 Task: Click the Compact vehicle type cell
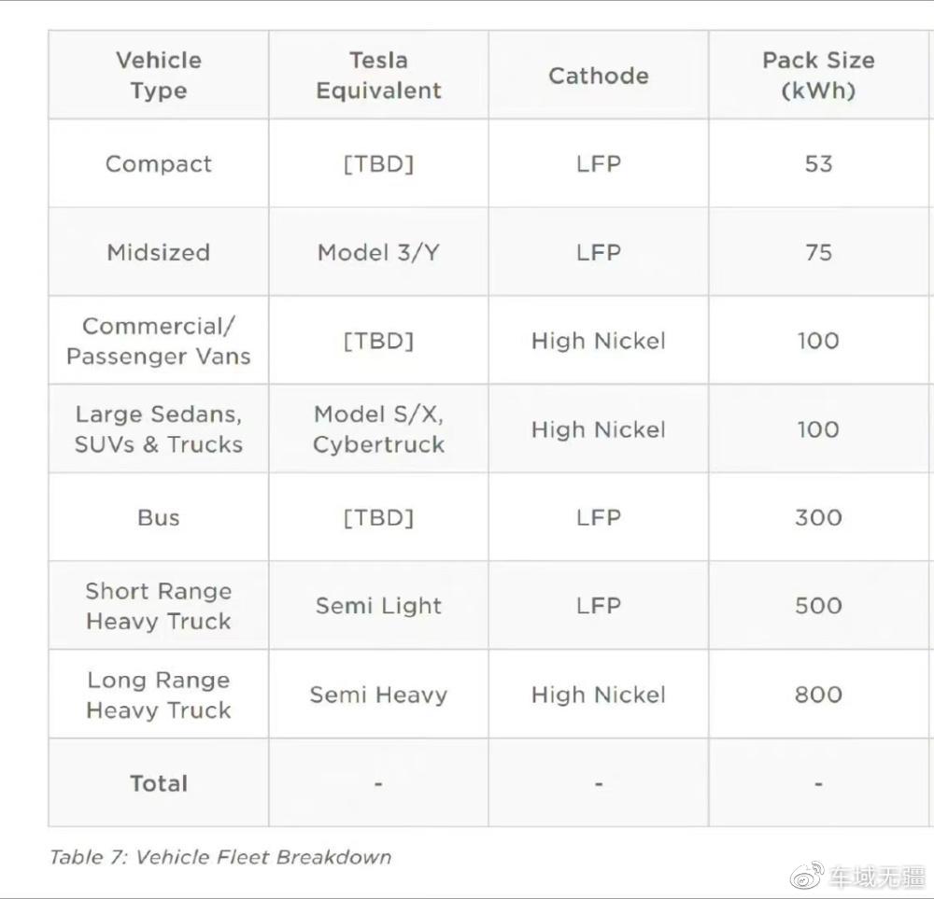(159, 163)
